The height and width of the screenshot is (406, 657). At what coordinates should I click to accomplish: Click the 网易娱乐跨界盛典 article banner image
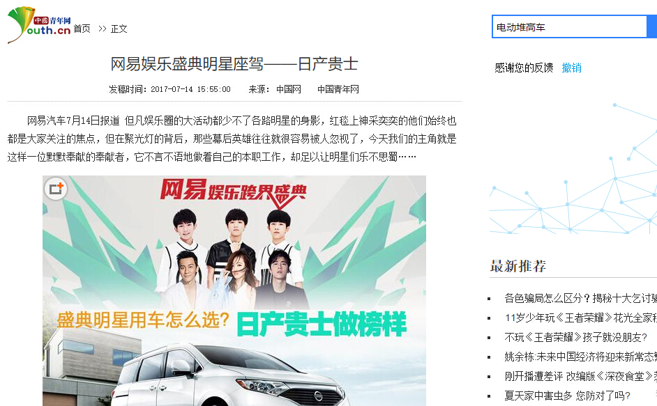coord(234,290)
